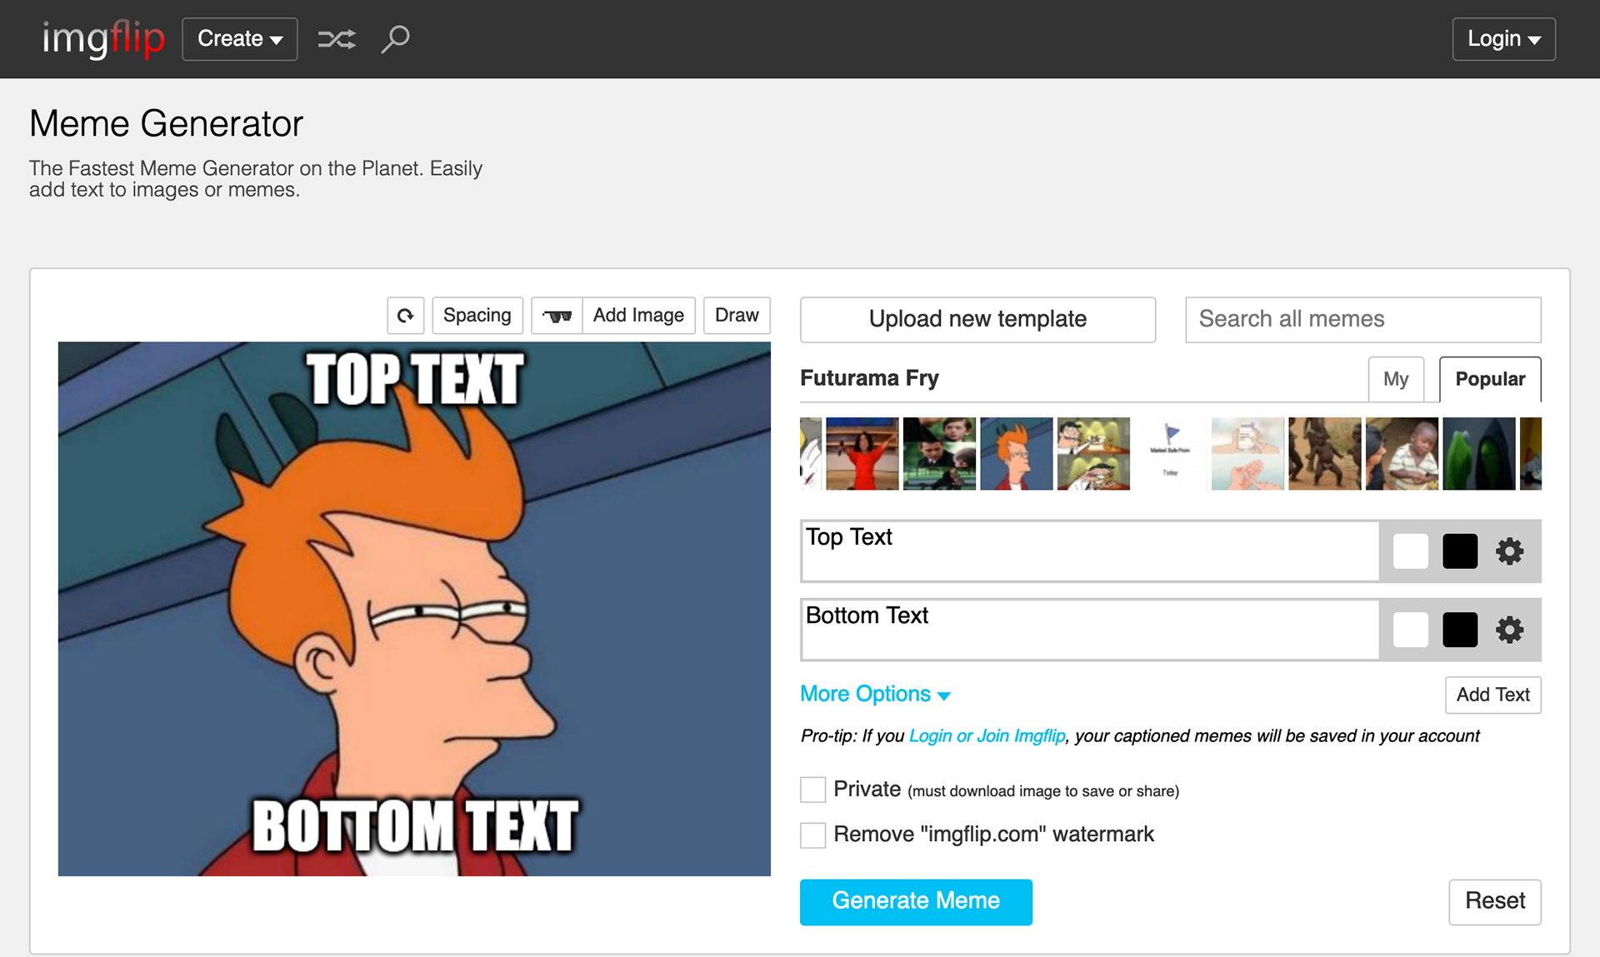Image resolution: width=1600 pixels, height=957 pixels.
Task: Select the two-panel cartoon template thumbnail
Action: coord(1093,454)
